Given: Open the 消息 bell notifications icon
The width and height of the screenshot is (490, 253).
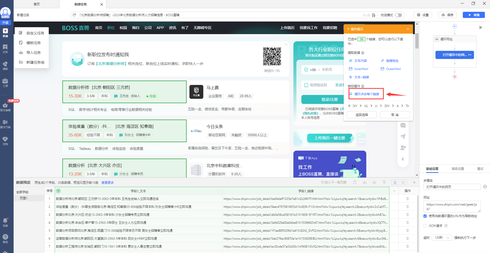Looking at the screenshot, I should (5, 222).
